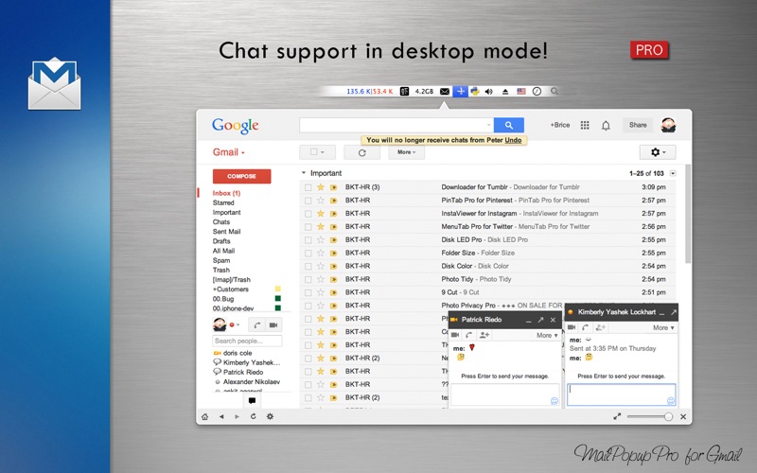Image resolution: width=757 pixels, height=473 pixels.
Task: Click the US flag input menu icon
Action: click(x=521, y=91)
